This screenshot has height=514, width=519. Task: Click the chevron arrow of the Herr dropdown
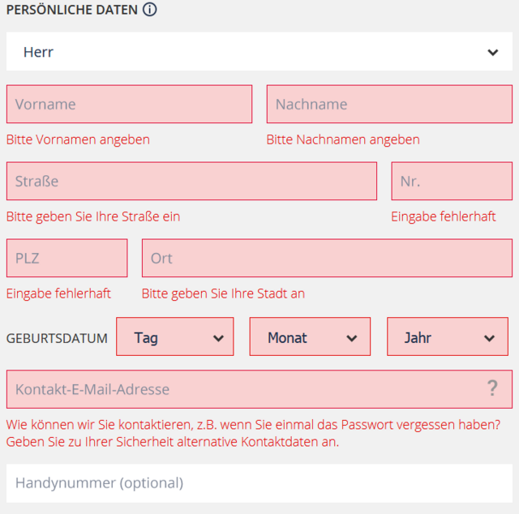493,53
